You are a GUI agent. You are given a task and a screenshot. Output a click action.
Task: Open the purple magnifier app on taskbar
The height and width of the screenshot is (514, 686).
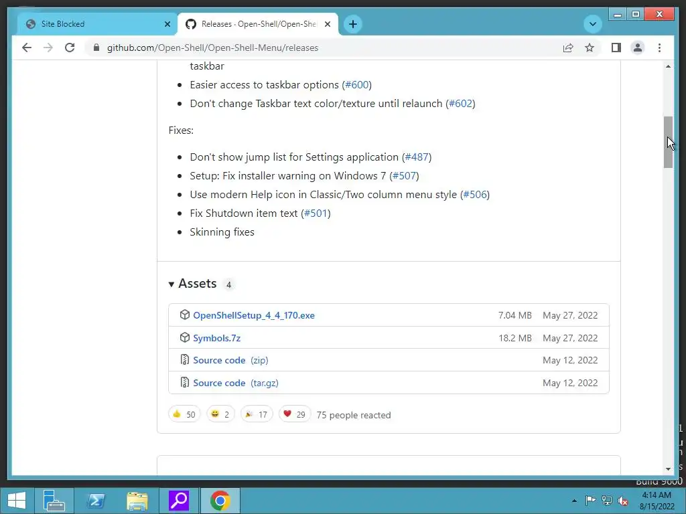[x=179, y=501]
